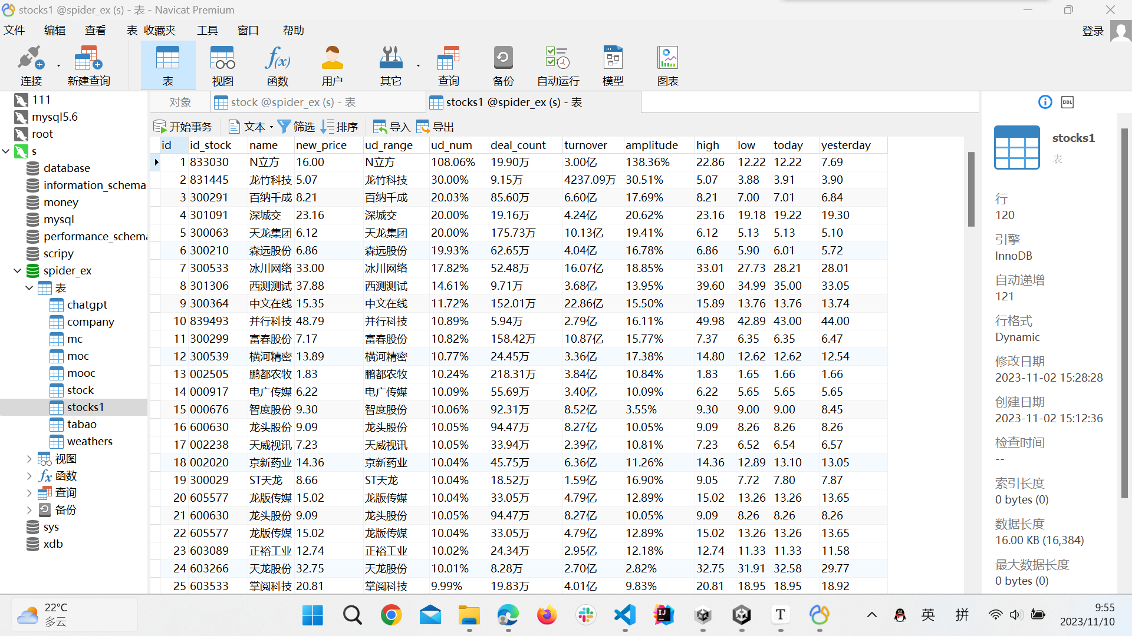Open the Connection (连接) dropdown arrow

click(x=58, y=66)
